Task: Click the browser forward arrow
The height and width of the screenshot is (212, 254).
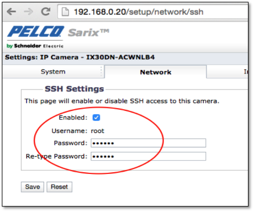Action: click(28, 12)
